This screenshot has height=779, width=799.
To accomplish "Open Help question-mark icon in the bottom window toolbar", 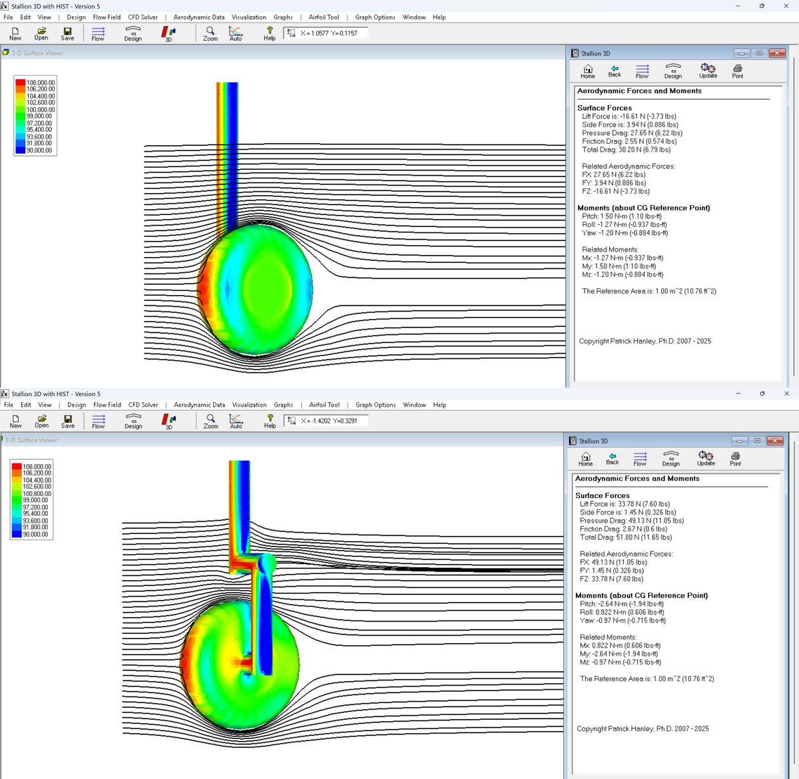I will click(x=270, y=421).
